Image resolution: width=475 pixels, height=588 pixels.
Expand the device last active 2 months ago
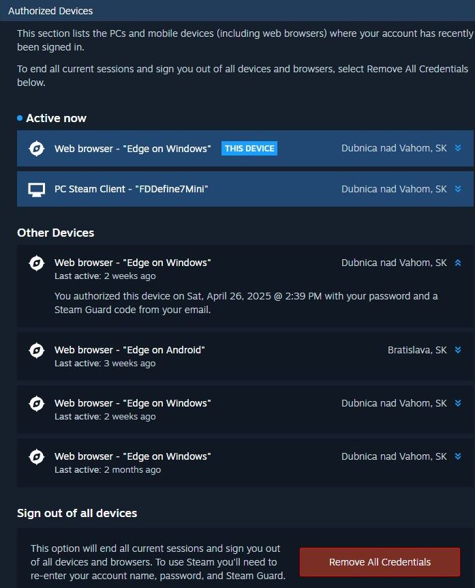pyautogui.click(x=458, y=456)
